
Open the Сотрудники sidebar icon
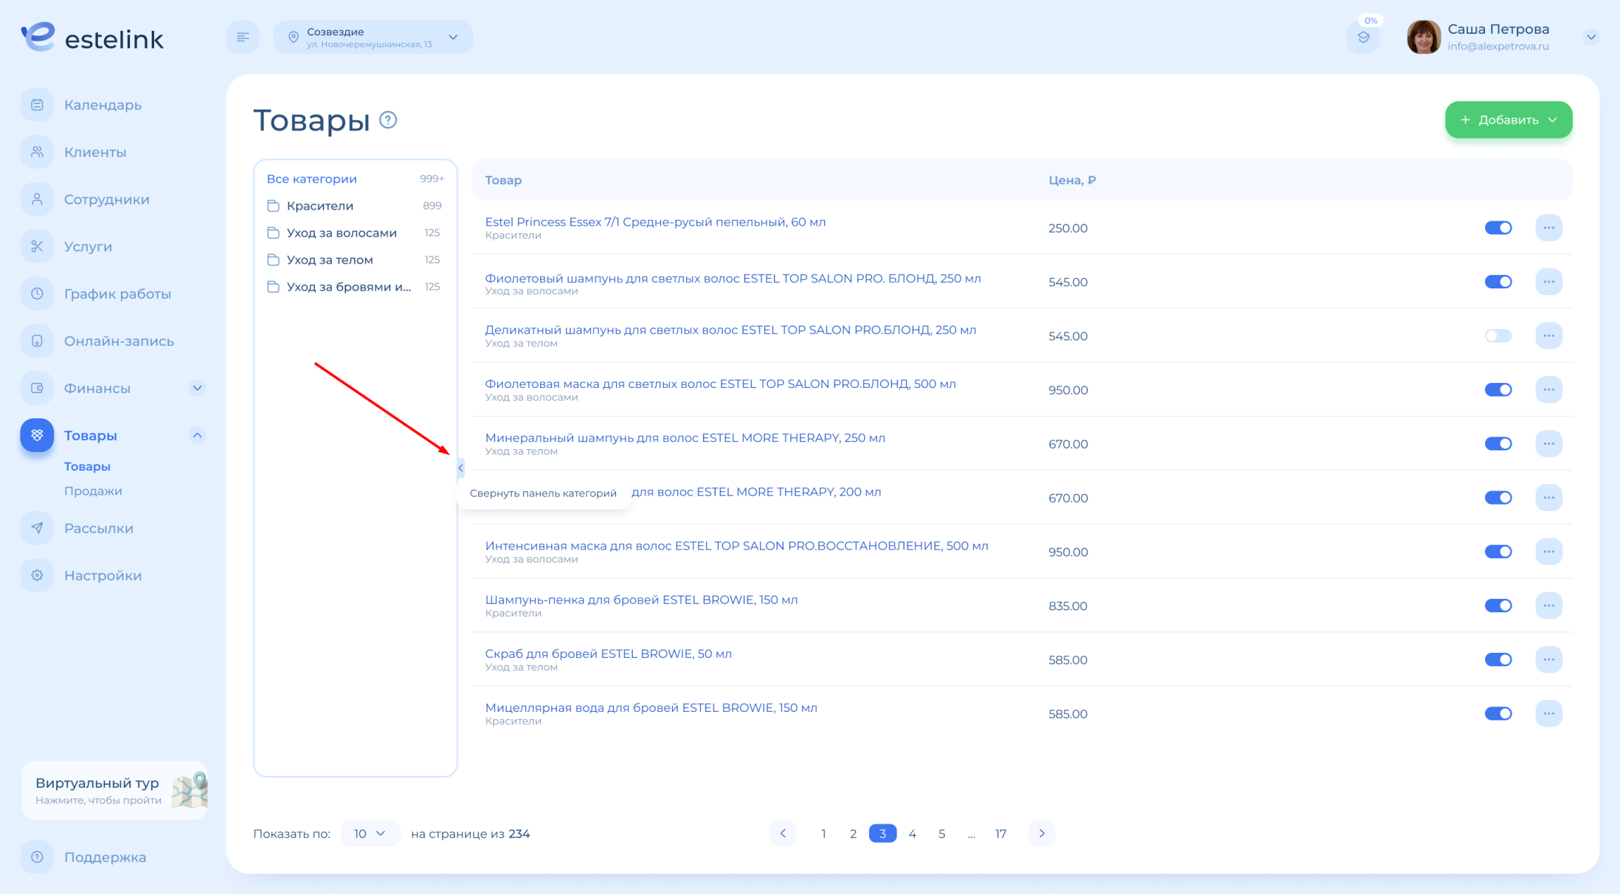pyautogui.click(x=37, y=199)
